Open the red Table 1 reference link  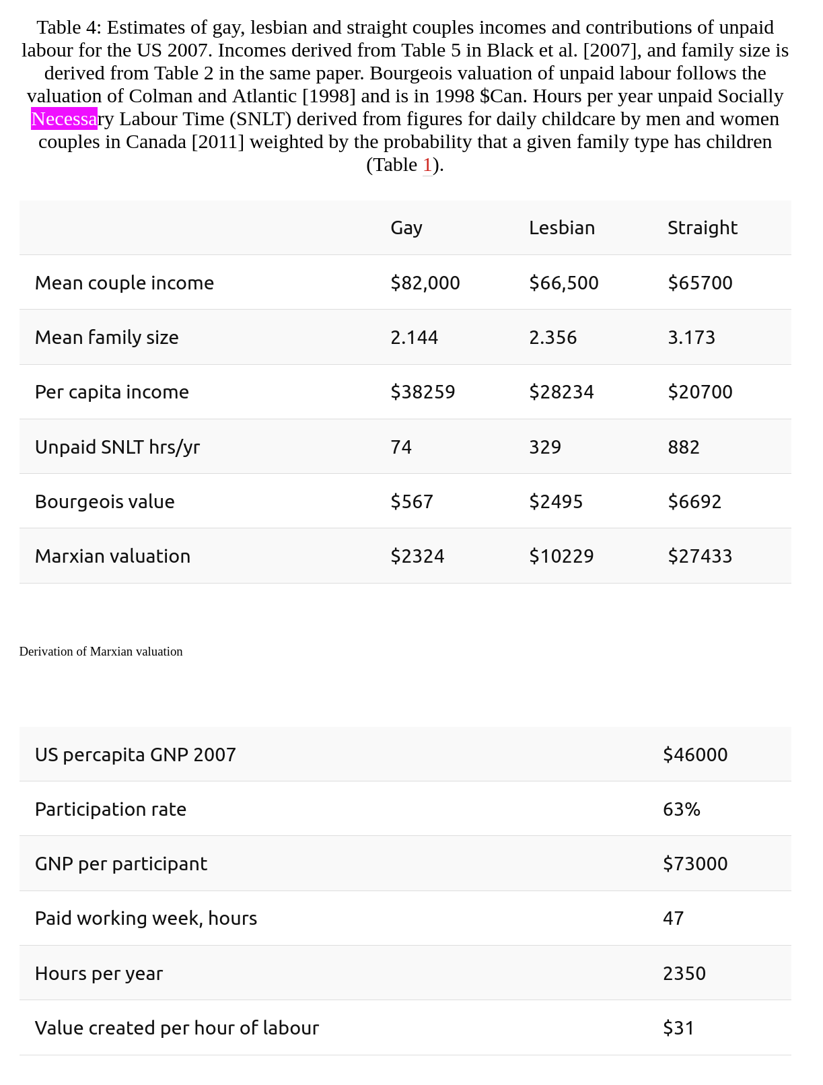(427, 165)
